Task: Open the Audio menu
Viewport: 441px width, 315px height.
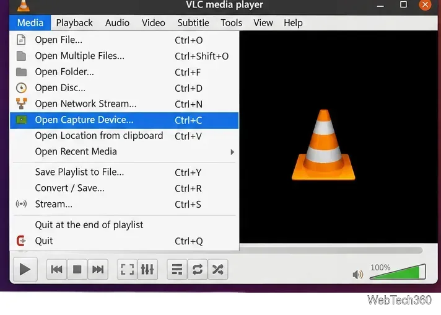Action: 117,23
